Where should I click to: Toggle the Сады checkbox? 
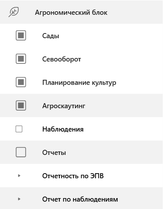tap(21, 35)
